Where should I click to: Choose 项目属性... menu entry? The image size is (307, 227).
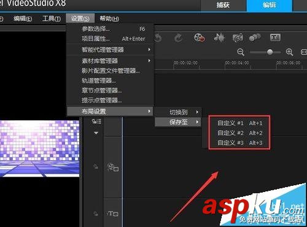pos(110,39)
